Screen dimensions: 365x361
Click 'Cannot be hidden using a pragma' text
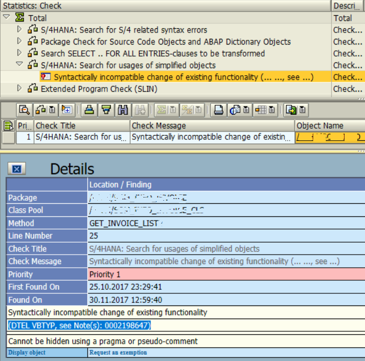point(103,341)
